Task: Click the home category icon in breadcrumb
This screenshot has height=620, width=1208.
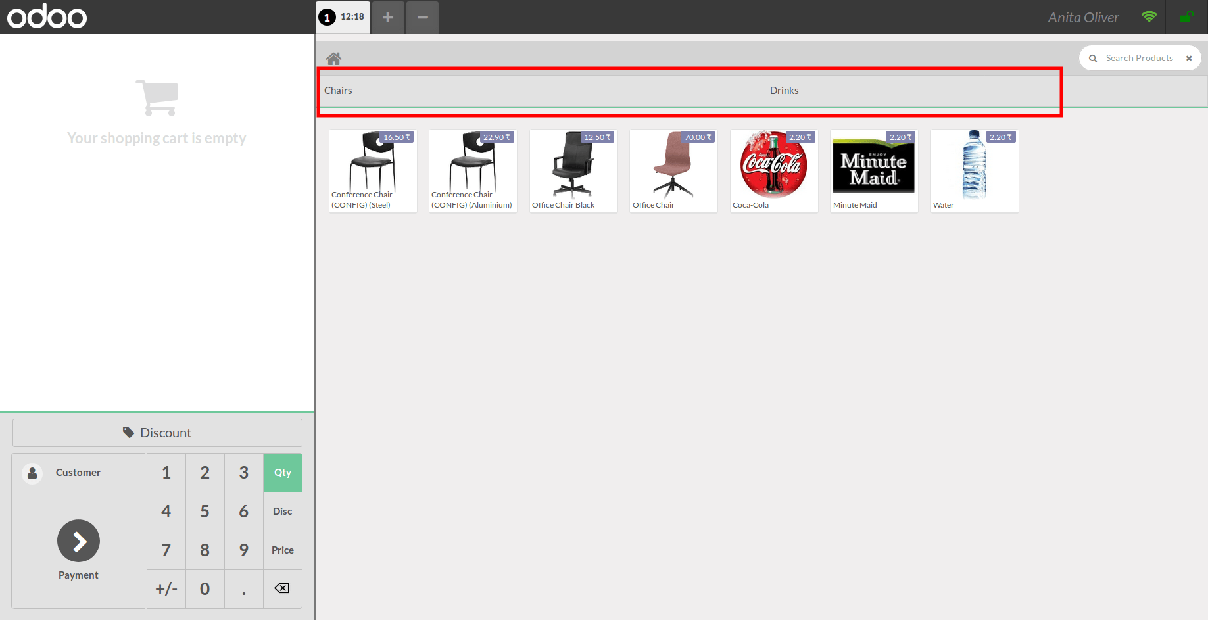Action: point(334,58)
